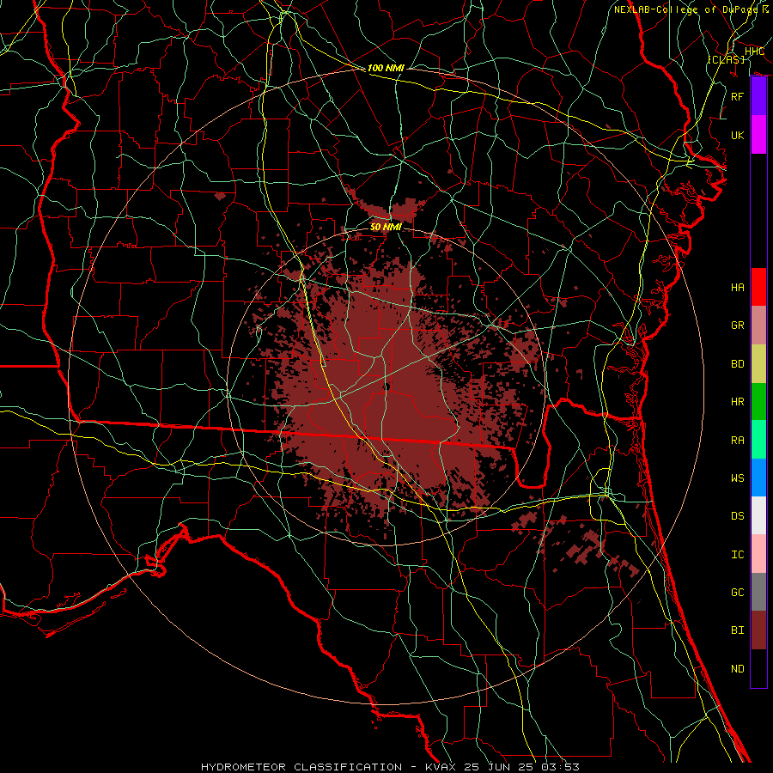Select the dusty pink GR legend swatch
The image size is (773, 773).
(758, 325)
